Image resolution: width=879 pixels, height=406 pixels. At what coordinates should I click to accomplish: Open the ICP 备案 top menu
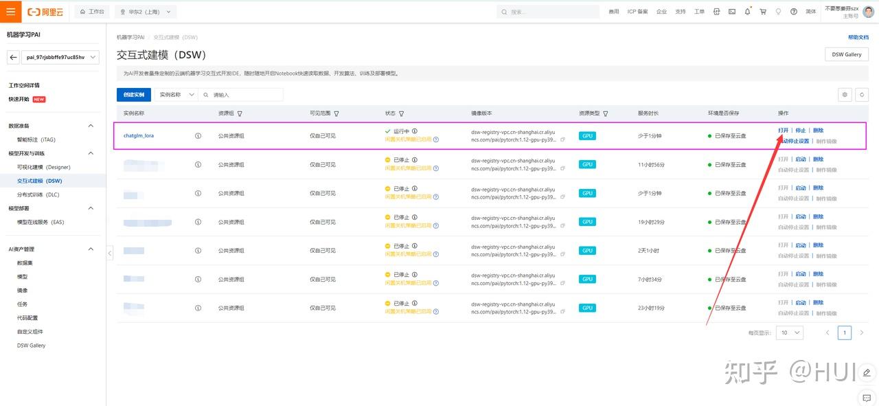click(x=637, y=12)
